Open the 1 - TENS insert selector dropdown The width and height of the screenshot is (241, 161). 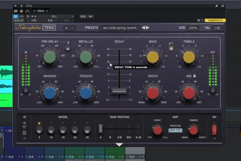[41, 11]
